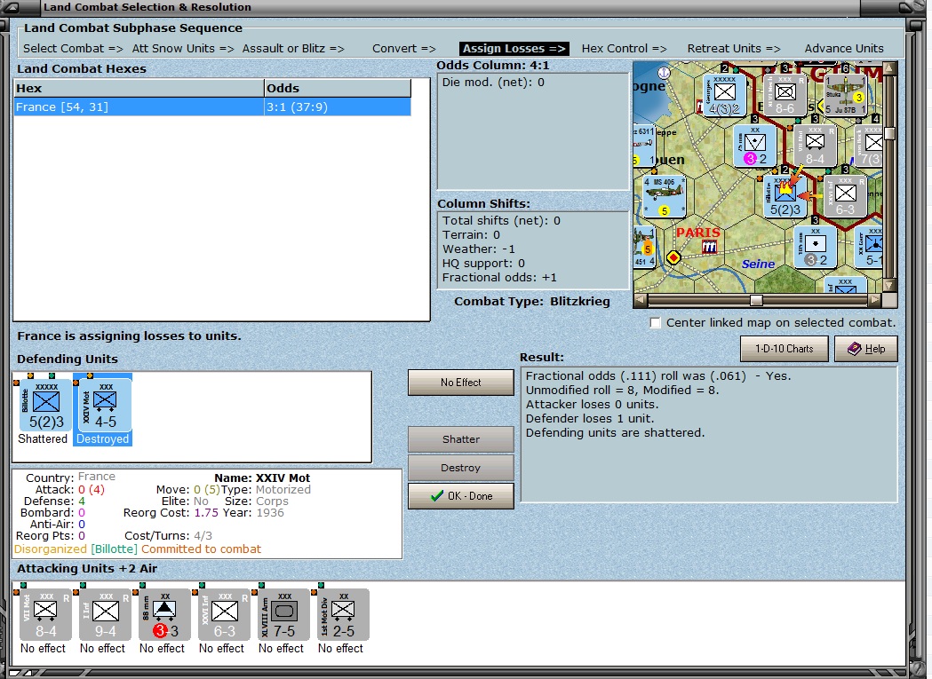Click the 88 mm 3-3 attacking artillery counter
932x679 pixels.
(x=163, y=615)
